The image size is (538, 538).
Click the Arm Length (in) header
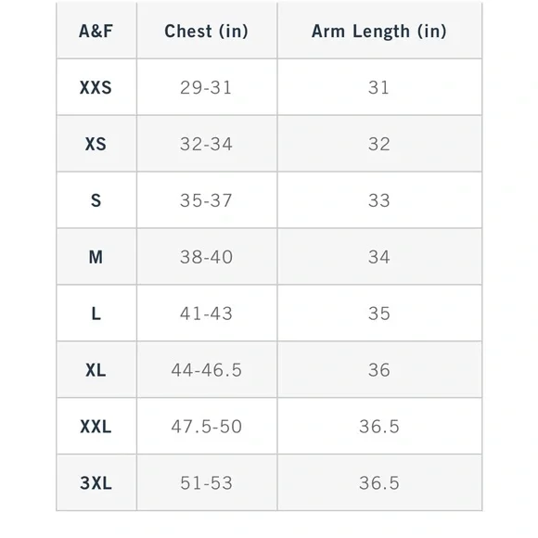(379, 32)
